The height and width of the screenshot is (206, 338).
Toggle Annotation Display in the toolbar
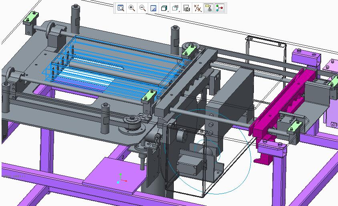(208, 8)
